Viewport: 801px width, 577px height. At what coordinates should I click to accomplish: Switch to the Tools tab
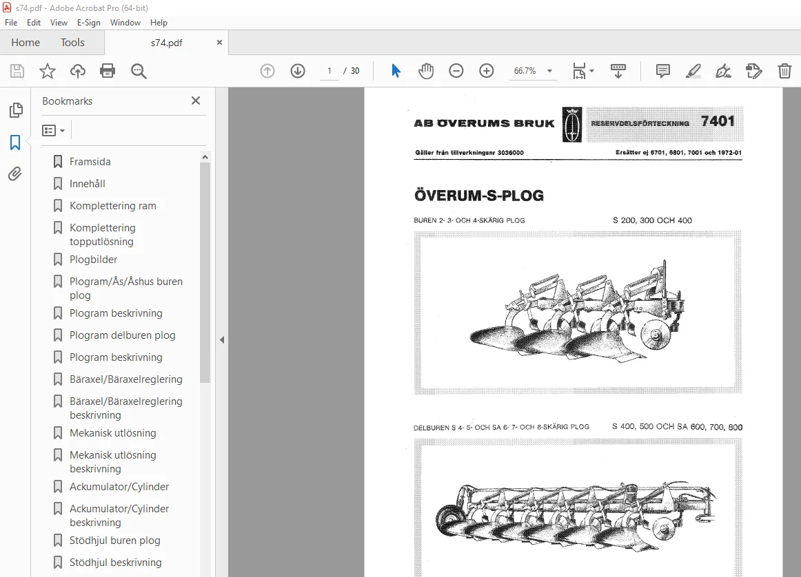(x=72, y=42)
